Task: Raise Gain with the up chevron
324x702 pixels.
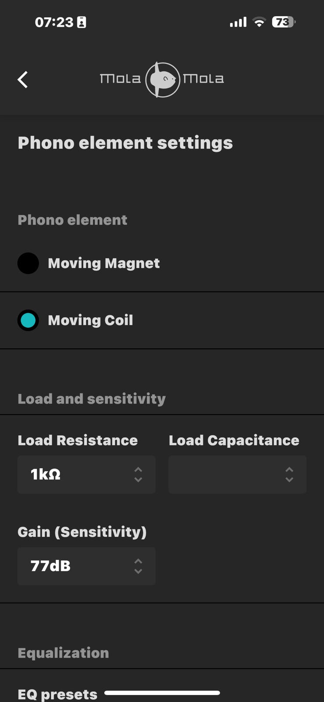Action: click(138, 561)
